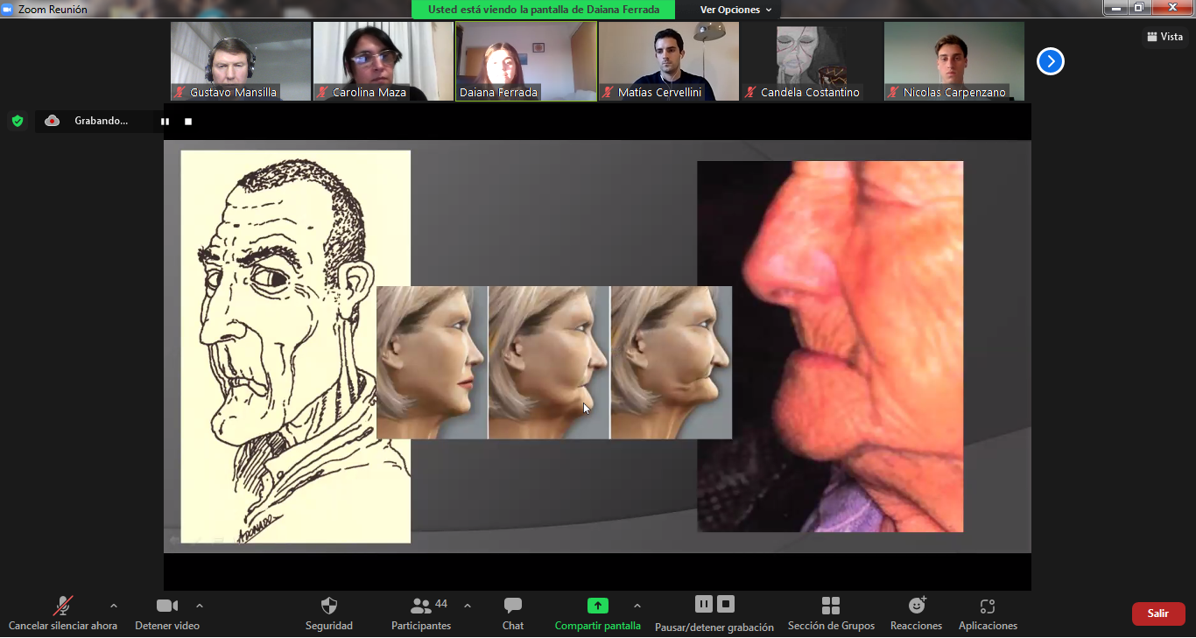Screen dimensions: 1196x638
Task: Open the Chat panel
Action: point(513,606)
